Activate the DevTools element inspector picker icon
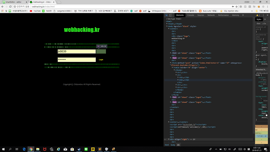The height and width of the screenshot is (152, 270). (166, 15)
